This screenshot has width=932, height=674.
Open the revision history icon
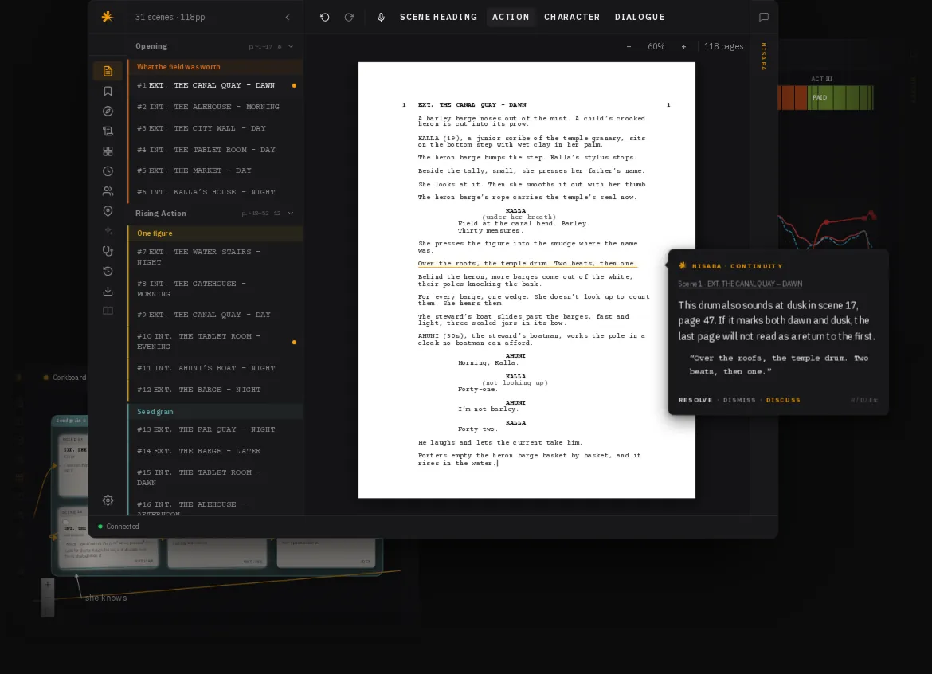pyautogui.click(x=108, y=271)
